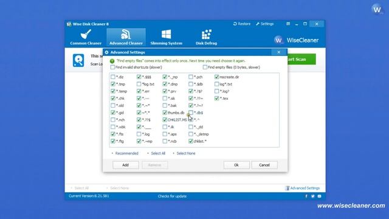Uncheck the CHKLIST.MS entry
389x219 pixels.
(165, 120)
